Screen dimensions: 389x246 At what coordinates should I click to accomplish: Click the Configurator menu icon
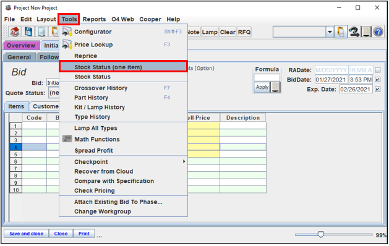pos(67,32)
